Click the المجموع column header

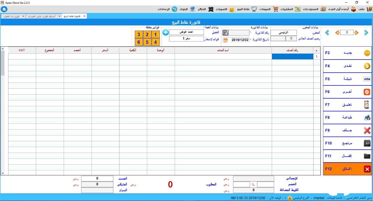[50, 50]
